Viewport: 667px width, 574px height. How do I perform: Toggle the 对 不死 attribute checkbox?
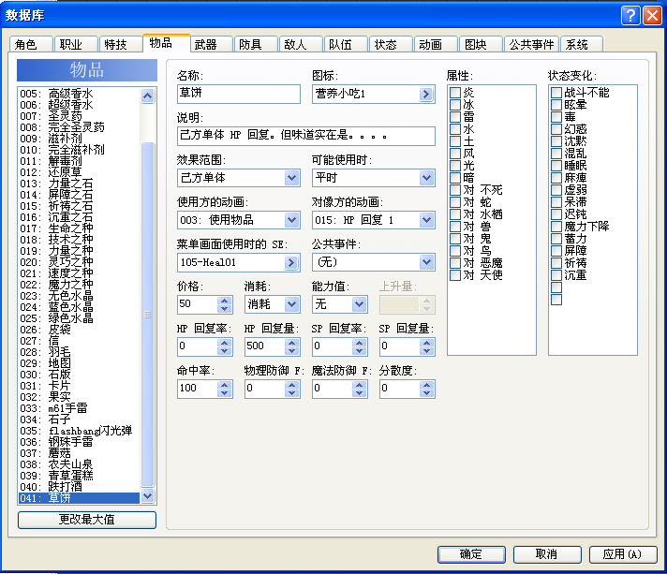pos(455,190)
